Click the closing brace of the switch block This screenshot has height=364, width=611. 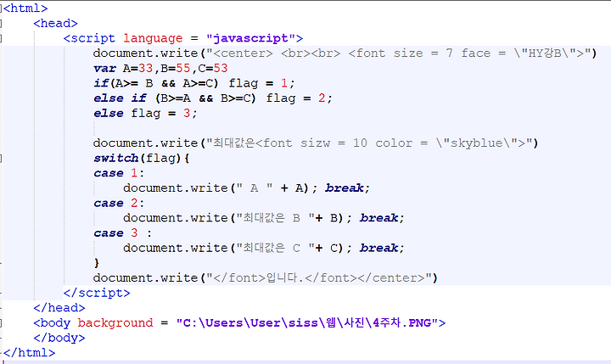tap(96, 263)
